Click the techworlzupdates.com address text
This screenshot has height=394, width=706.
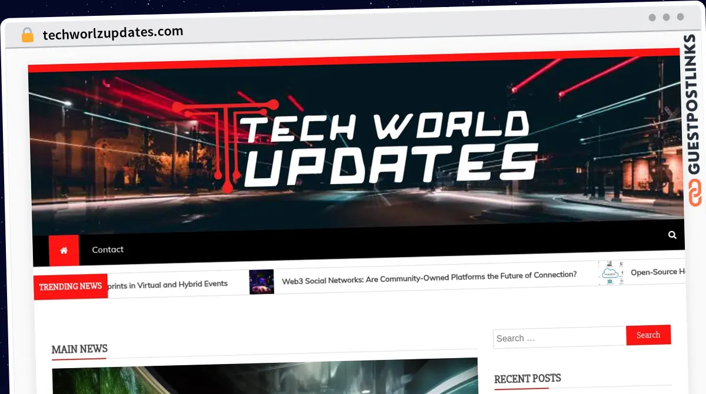tap(113, 32)
